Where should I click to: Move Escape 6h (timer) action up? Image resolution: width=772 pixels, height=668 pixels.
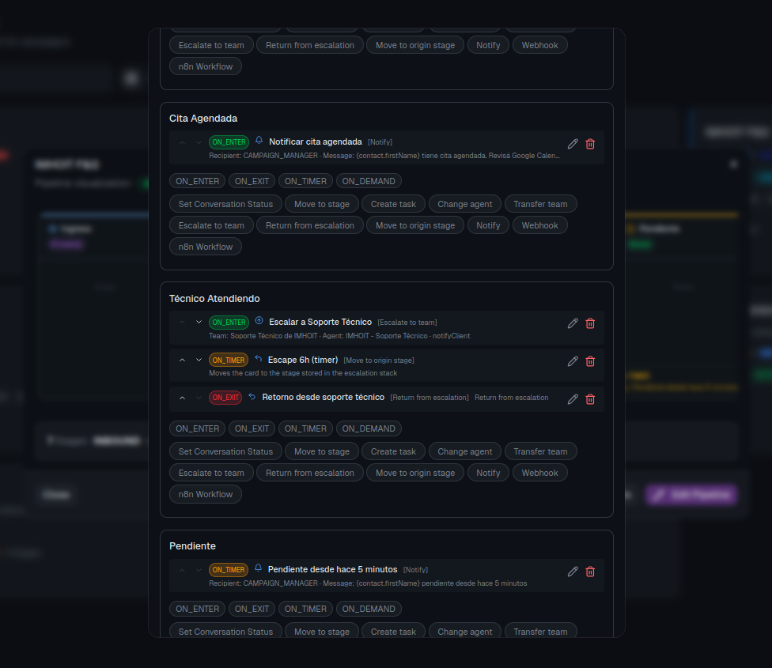point(182,360)
